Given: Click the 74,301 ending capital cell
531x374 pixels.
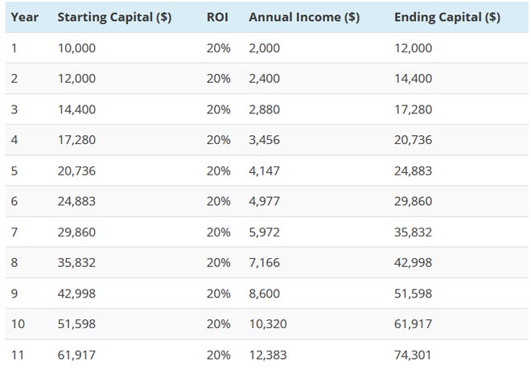Looking at the screenshot, I should pyautogui.click(x=414, y=354).
